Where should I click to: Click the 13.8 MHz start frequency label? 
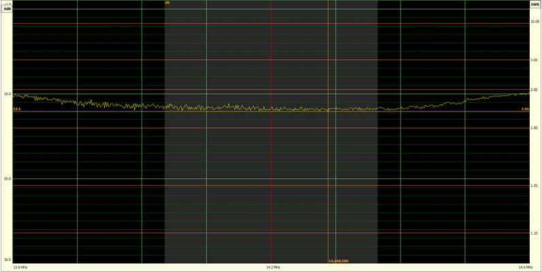tap(20, 267)
